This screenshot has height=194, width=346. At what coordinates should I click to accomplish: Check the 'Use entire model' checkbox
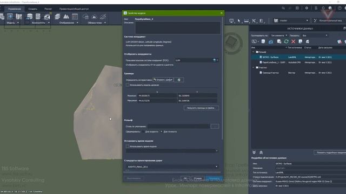tap(128, 85)
